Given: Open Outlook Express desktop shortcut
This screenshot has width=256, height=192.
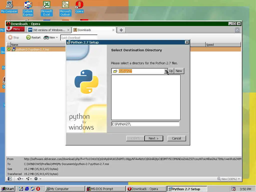Looking at the screenshot, I should (x=28, y=8).
